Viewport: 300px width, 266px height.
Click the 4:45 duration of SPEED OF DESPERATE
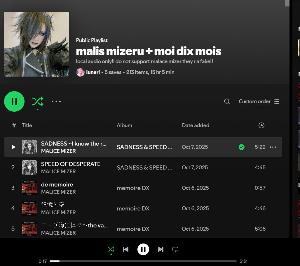point(260,167)
